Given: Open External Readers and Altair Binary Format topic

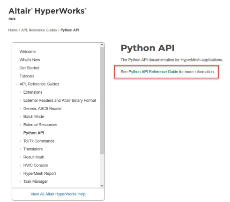Looking at the screenshot, I should coord(59,100).
